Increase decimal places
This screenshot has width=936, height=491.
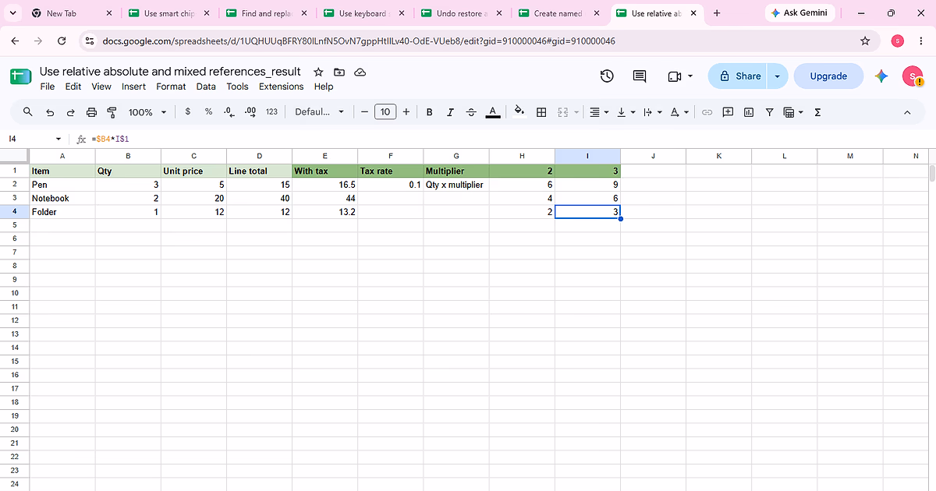coord(250,112)
